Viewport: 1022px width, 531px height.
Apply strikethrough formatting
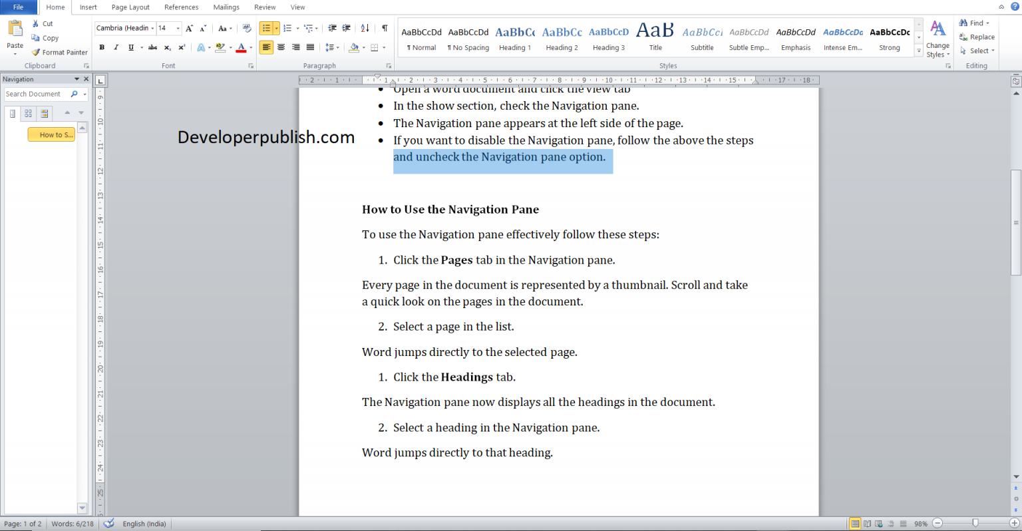tap(152, 47)
